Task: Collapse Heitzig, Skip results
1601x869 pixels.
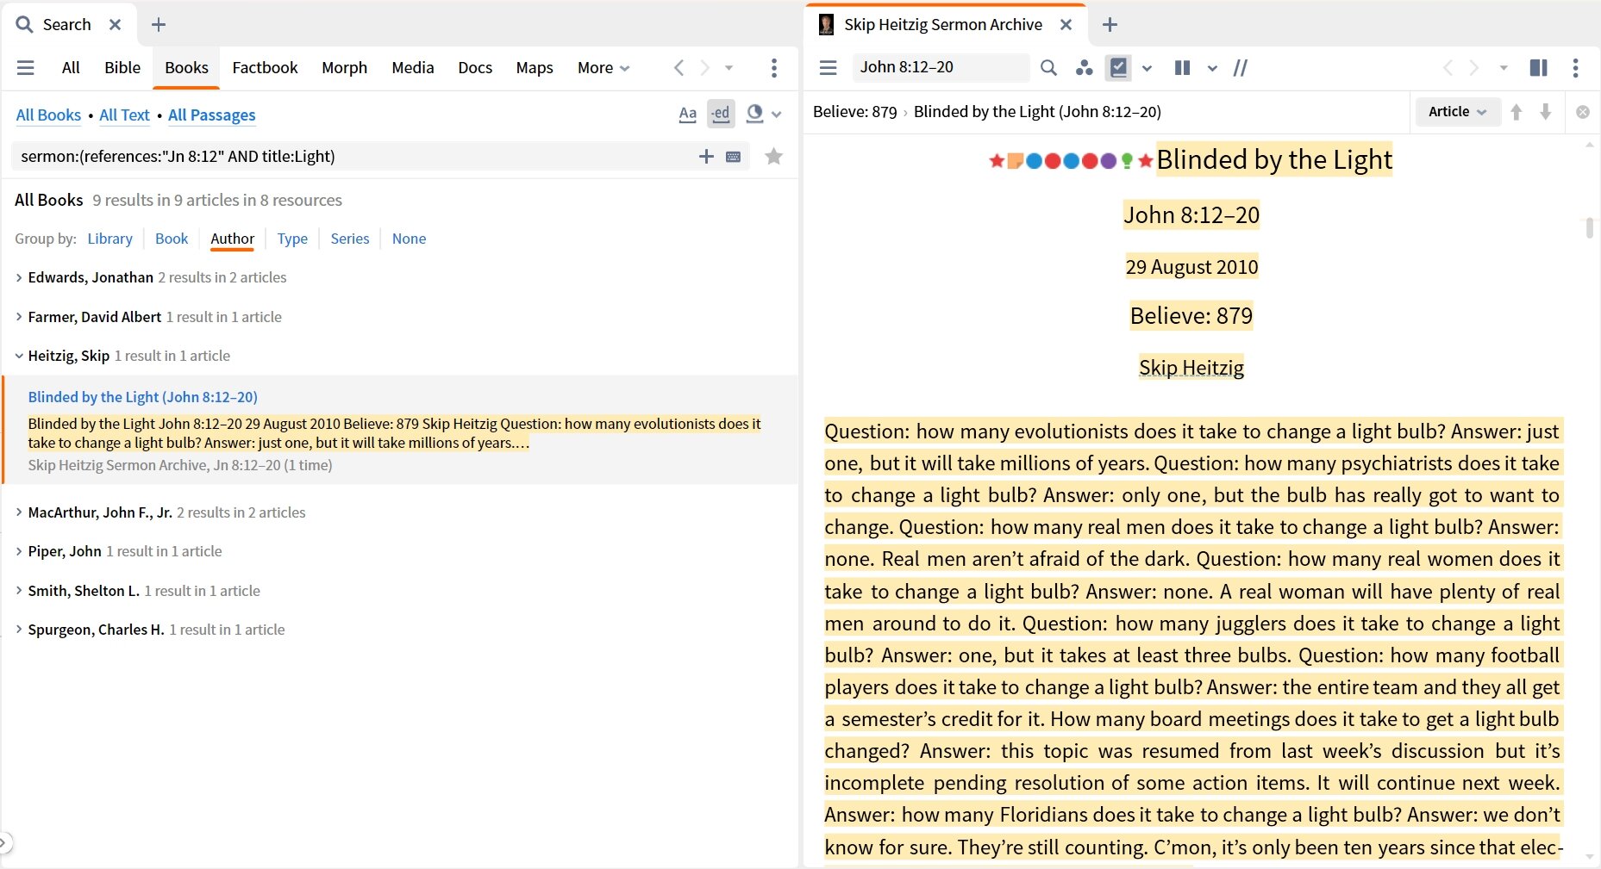Action: [19, 356]
